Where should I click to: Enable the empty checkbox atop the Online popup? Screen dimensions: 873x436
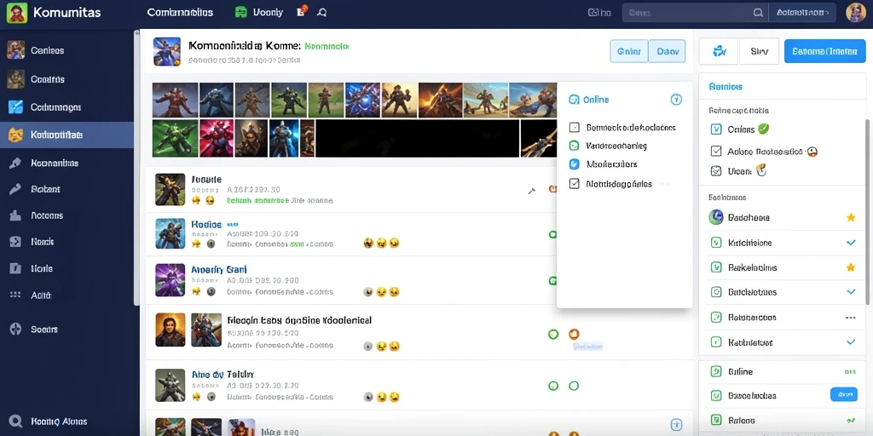(575, 128)
